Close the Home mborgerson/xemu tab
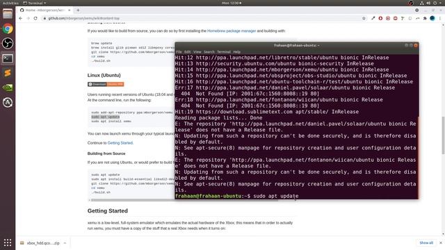 70,10
